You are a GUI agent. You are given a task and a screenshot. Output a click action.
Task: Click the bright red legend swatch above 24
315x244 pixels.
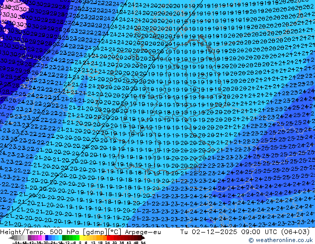click(x=108, y=238)
